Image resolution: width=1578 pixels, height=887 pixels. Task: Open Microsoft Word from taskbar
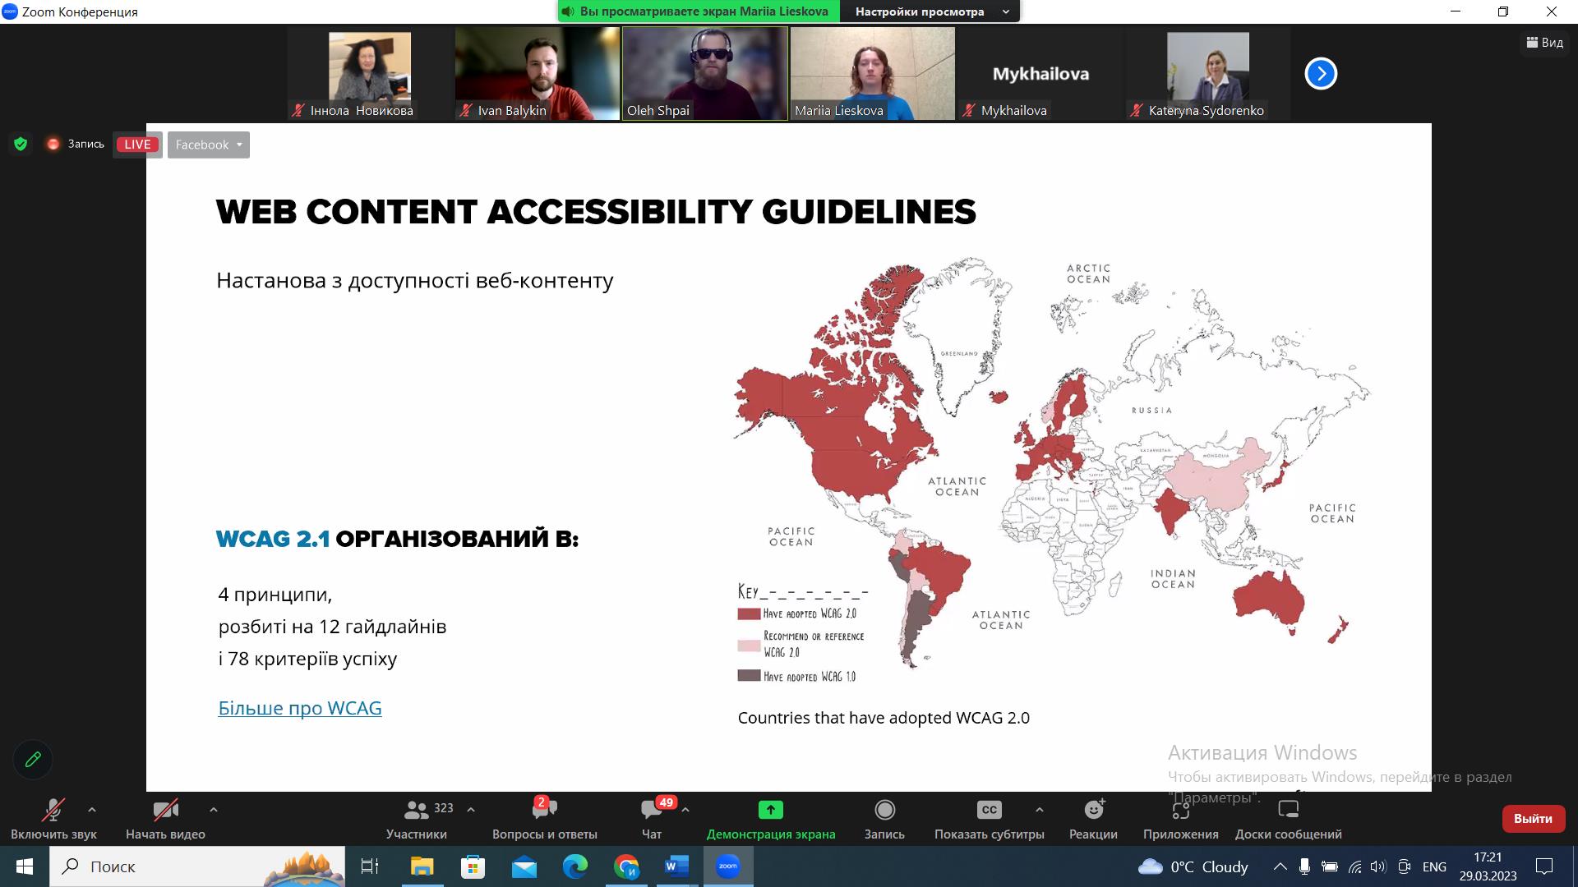pyautogui.click(x=677, y=866)
